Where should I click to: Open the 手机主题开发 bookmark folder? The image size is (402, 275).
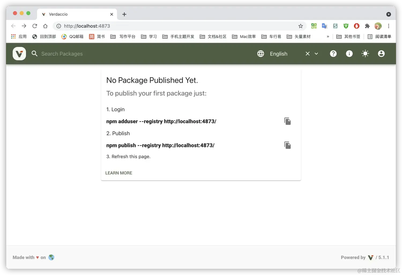(x=178, y=36)
